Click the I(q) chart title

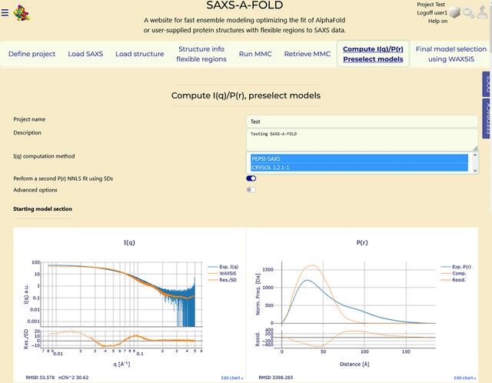pyautogui.click(x=129, y=242)
